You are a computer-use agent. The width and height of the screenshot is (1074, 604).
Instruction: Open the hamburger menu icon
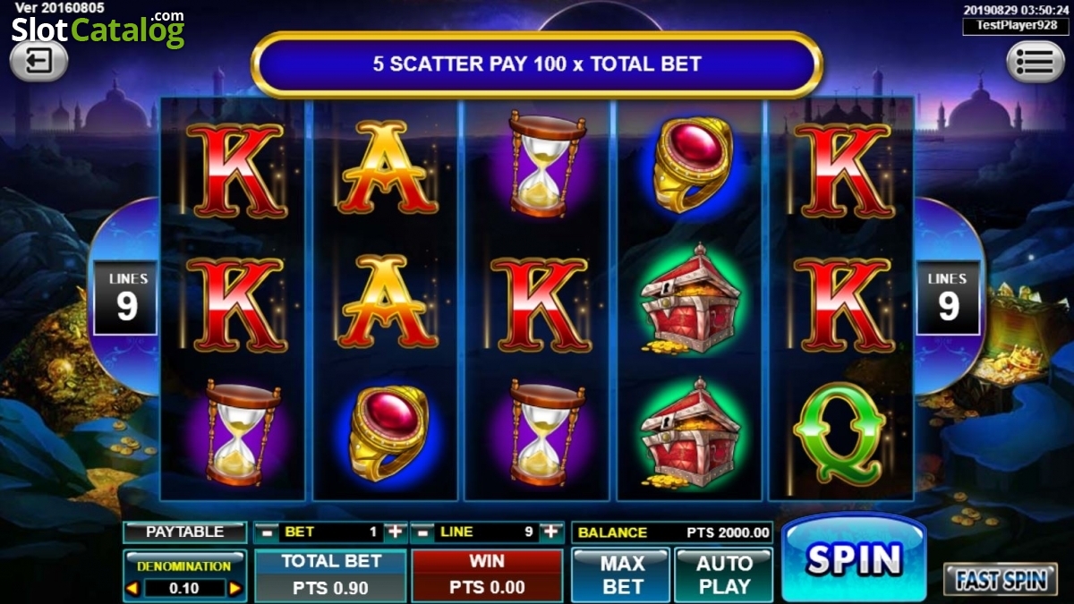click(1036, 61)
